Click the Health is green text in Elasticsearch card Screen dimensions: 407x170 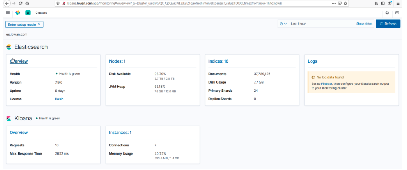point(69,74)
